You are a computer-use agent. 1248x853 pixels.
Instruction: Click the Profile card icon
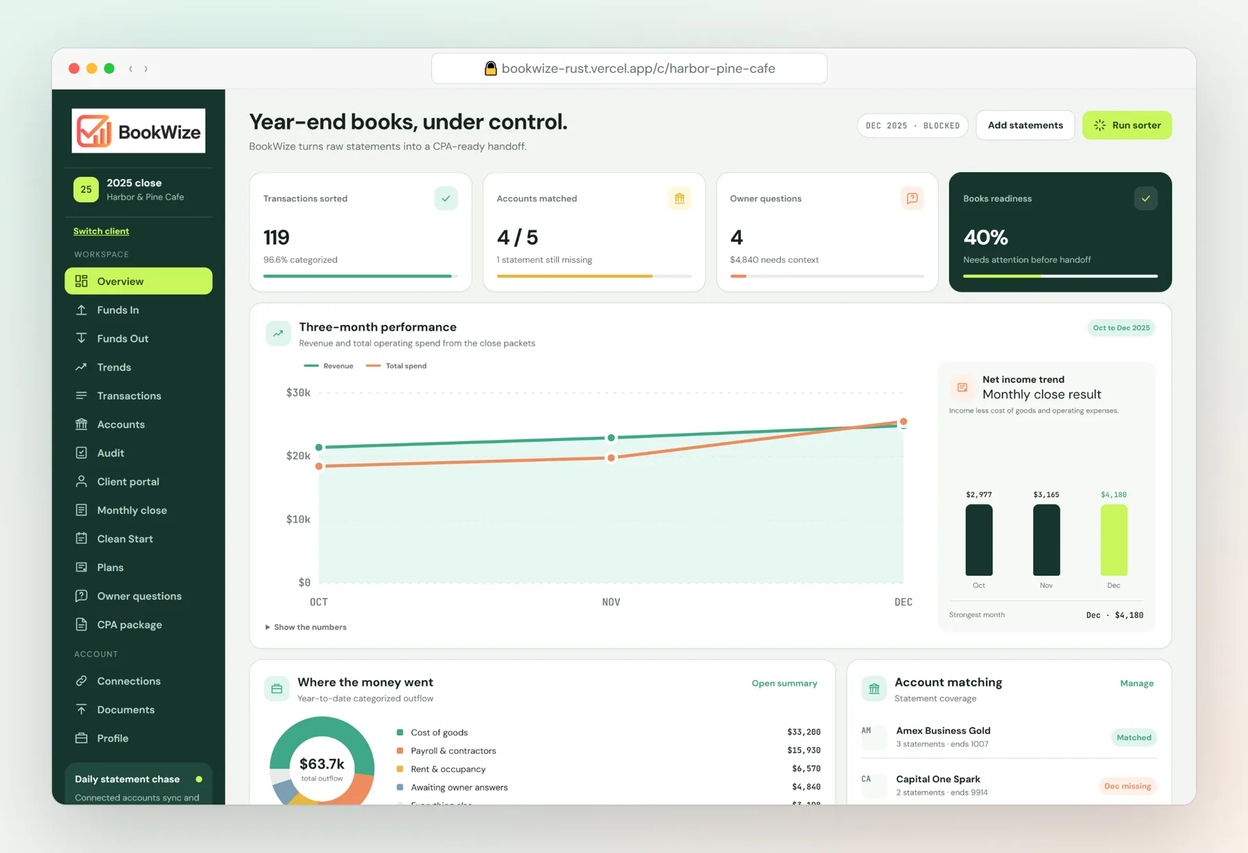click(x=81, y=738)
